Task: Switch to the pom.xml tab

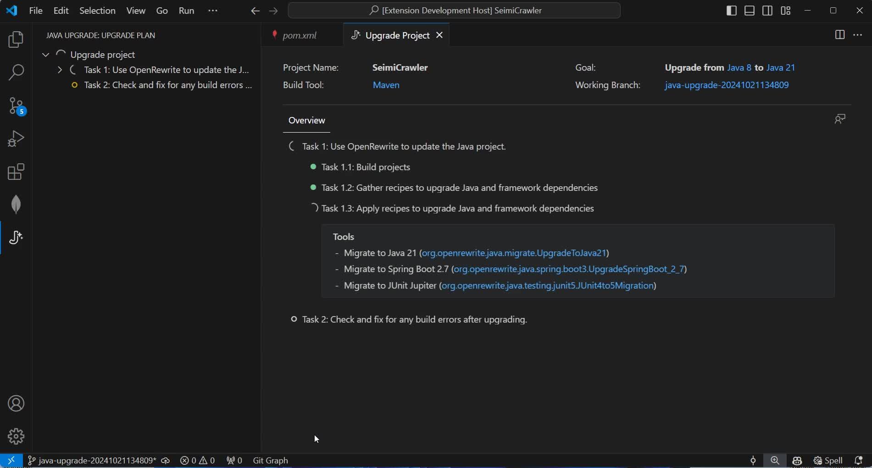Action: pyautogui.click(x=300, y=35)
